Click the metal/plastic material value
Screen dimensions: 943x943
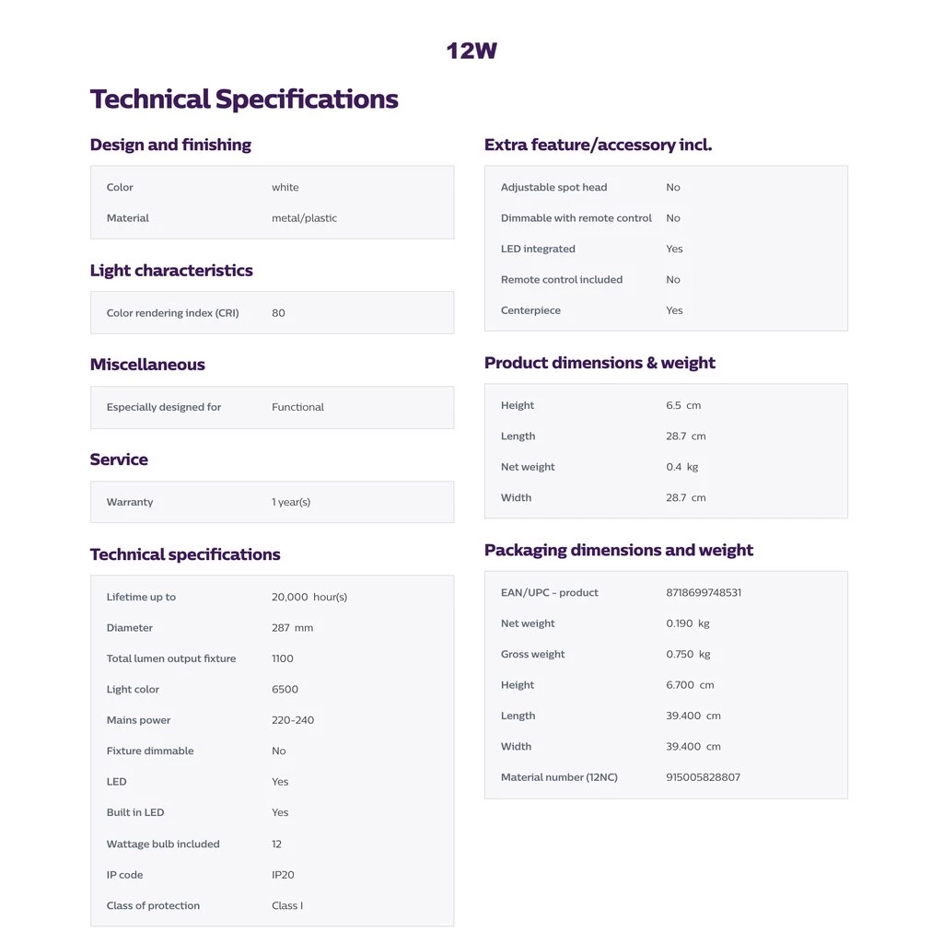pyautogui.click(x=304, y=218)
